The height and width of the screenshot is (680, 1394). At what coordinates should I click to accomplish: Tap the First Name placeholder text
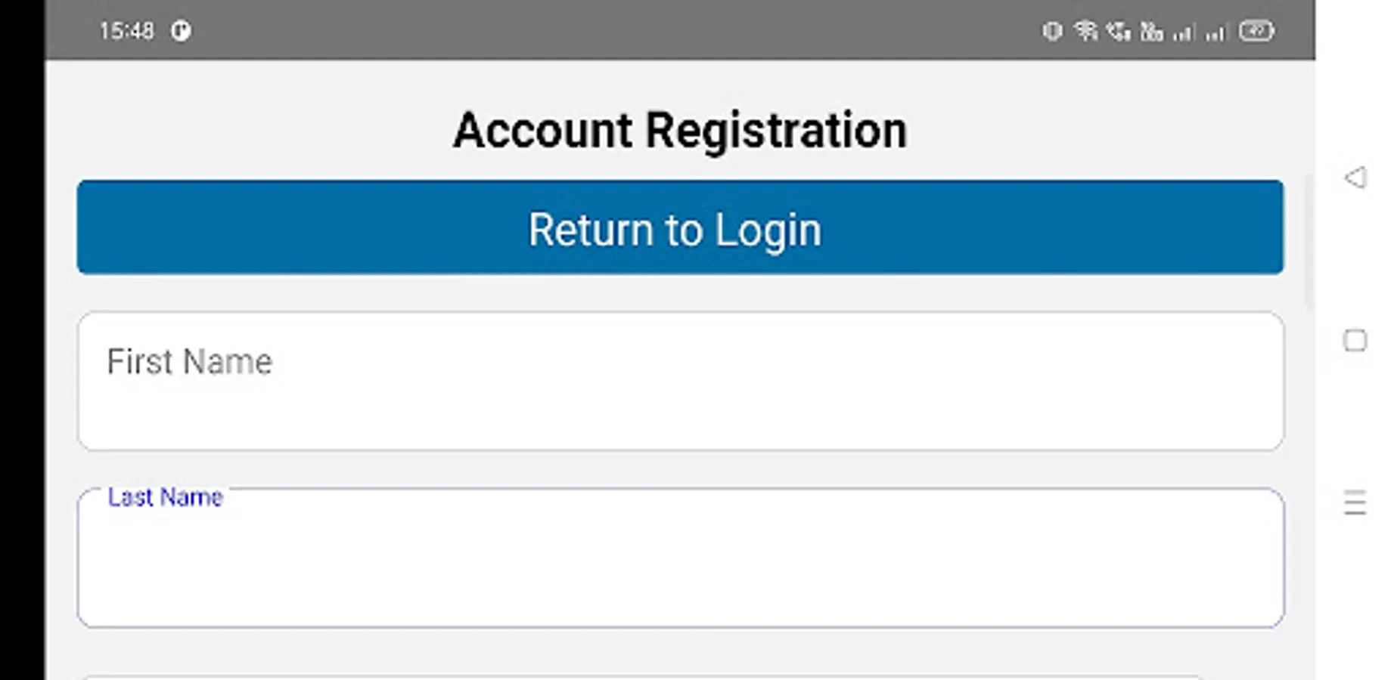(189, 361)
